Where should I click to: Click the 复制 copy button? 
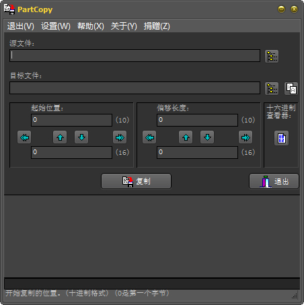click(x=136, y=181)
